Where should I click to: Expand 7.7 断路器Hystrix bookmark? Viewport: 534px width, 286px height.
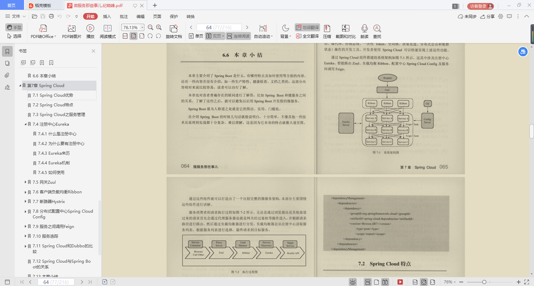(x=25, y=201)
